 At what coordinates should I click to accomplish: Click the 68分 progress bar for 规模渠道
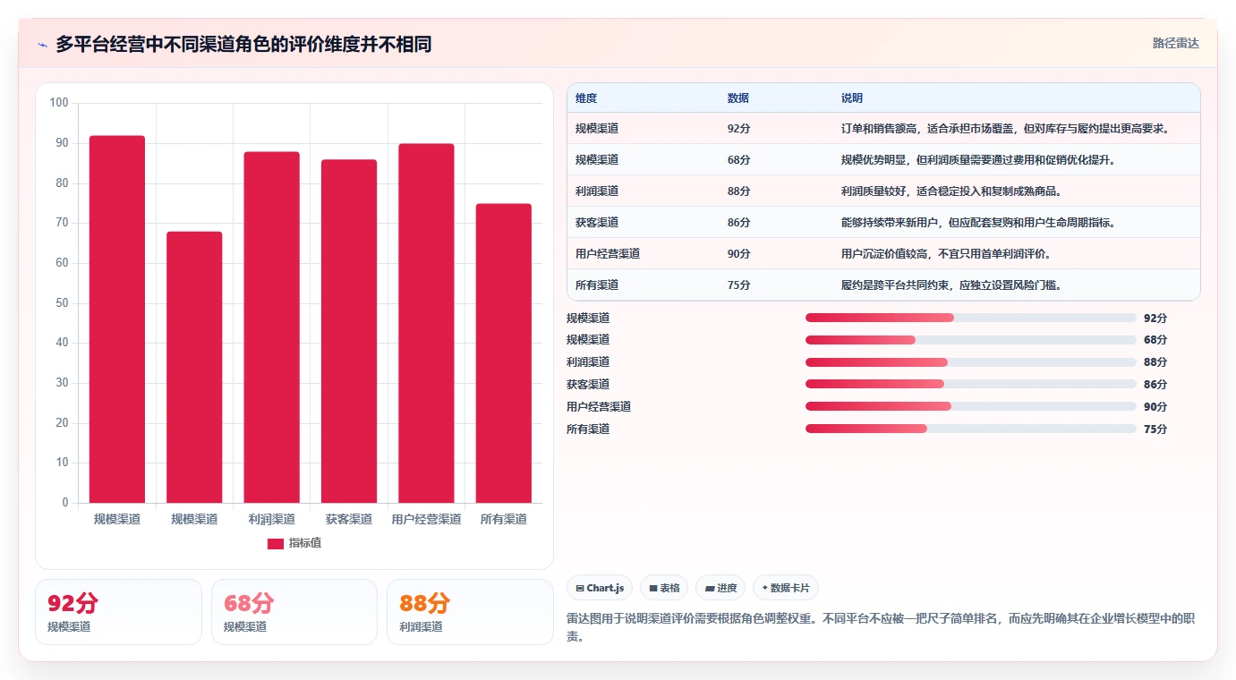(x=971, y=340)
